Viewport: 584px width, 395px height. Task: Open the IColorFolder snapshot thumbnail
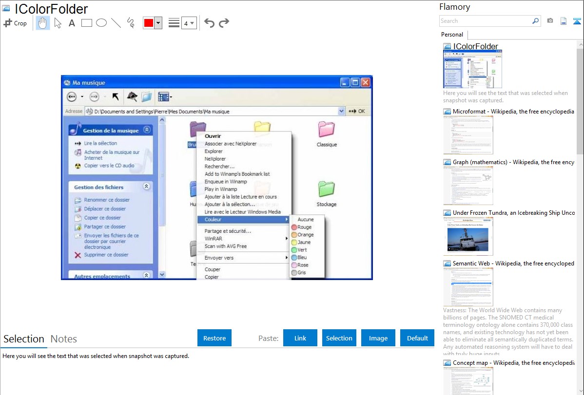[473, 69]
